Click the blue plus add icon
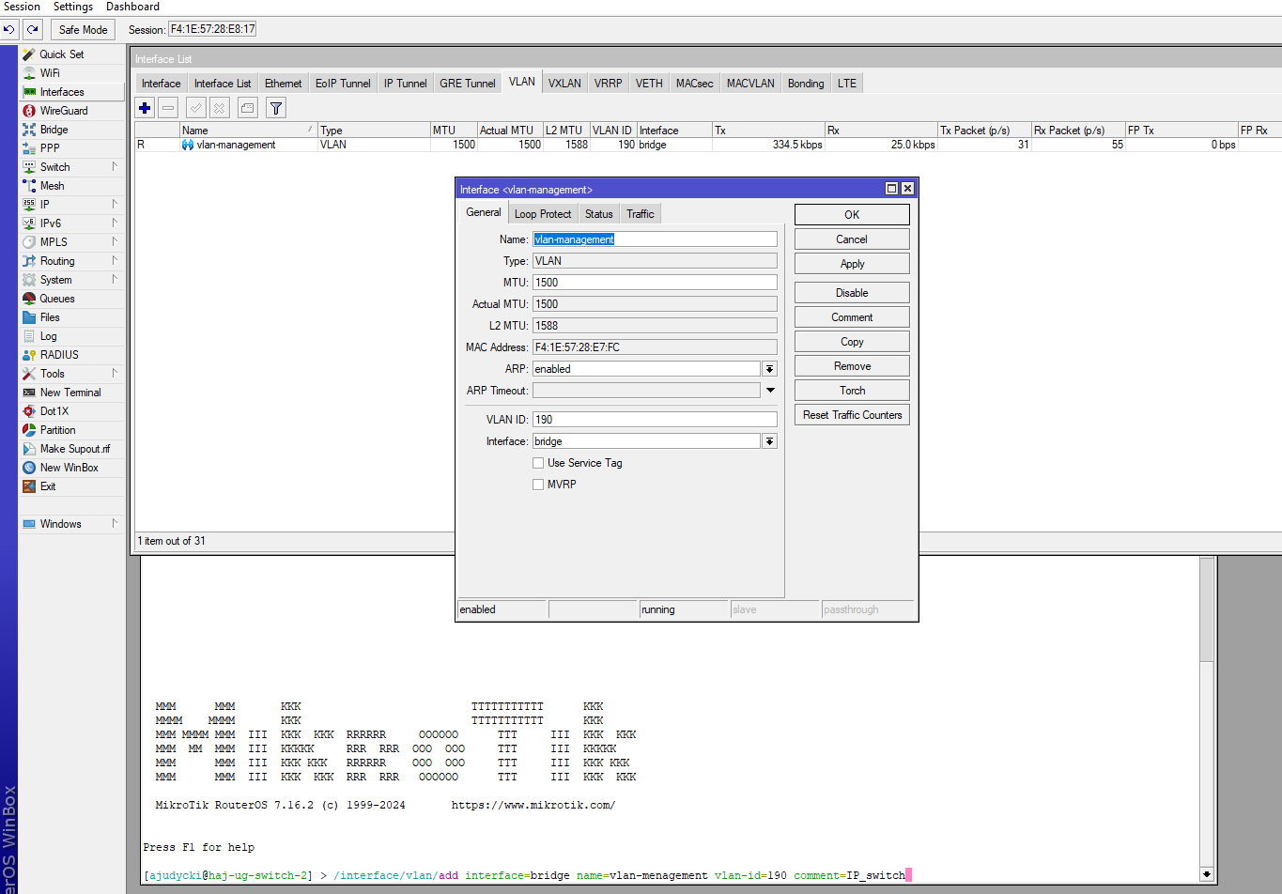Image resolution: width=1282 pixels, height=894 pixels. [145, 108]
